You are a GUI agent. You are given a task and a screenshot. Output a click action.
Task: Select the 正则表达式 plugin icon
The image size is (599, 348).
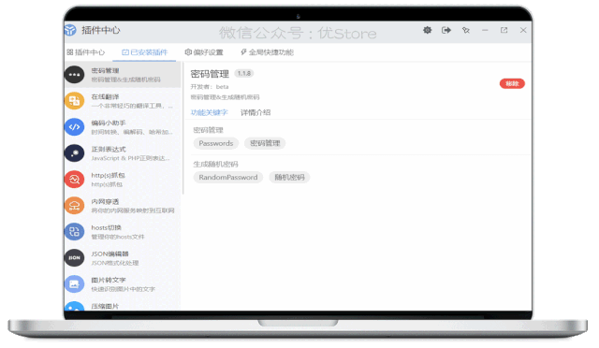[75, 153]
